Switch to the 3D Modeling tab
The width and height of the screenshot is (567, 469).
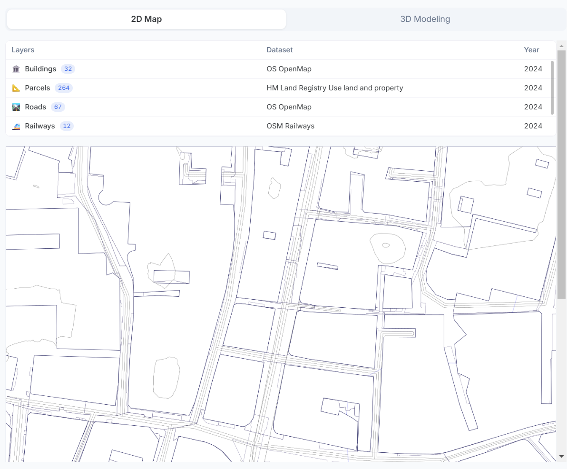pos(425,19)
